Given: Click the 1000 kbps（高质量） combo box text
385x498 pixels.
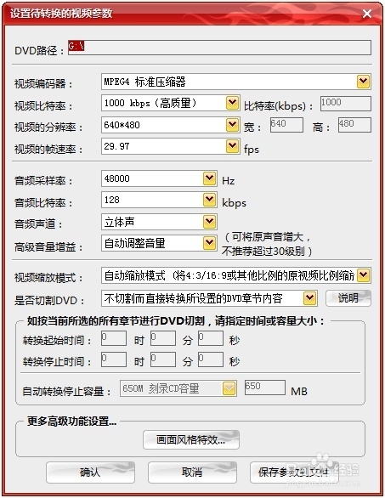Looking at the screenshot, I should point(150,103).
